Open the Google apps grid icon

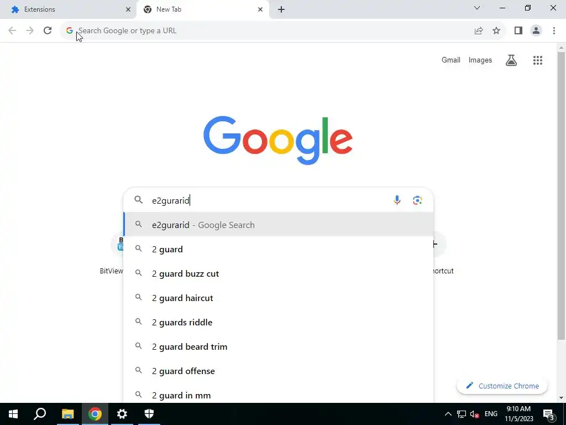(x=537, y=60)
